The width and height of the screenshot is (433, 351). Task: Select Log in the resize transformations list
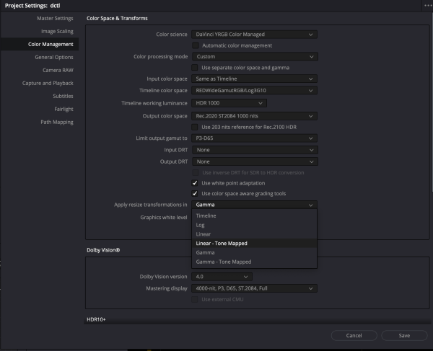pyautogui.click(x=200, y=225)
